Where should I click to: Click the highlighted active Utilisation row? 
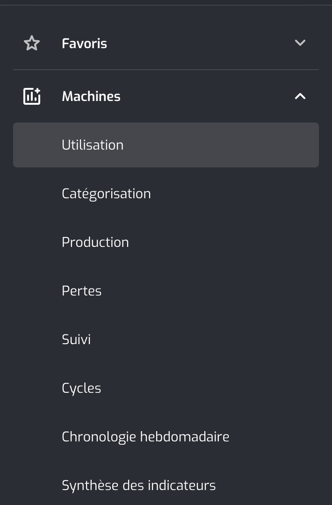click(x=166, y=145)
